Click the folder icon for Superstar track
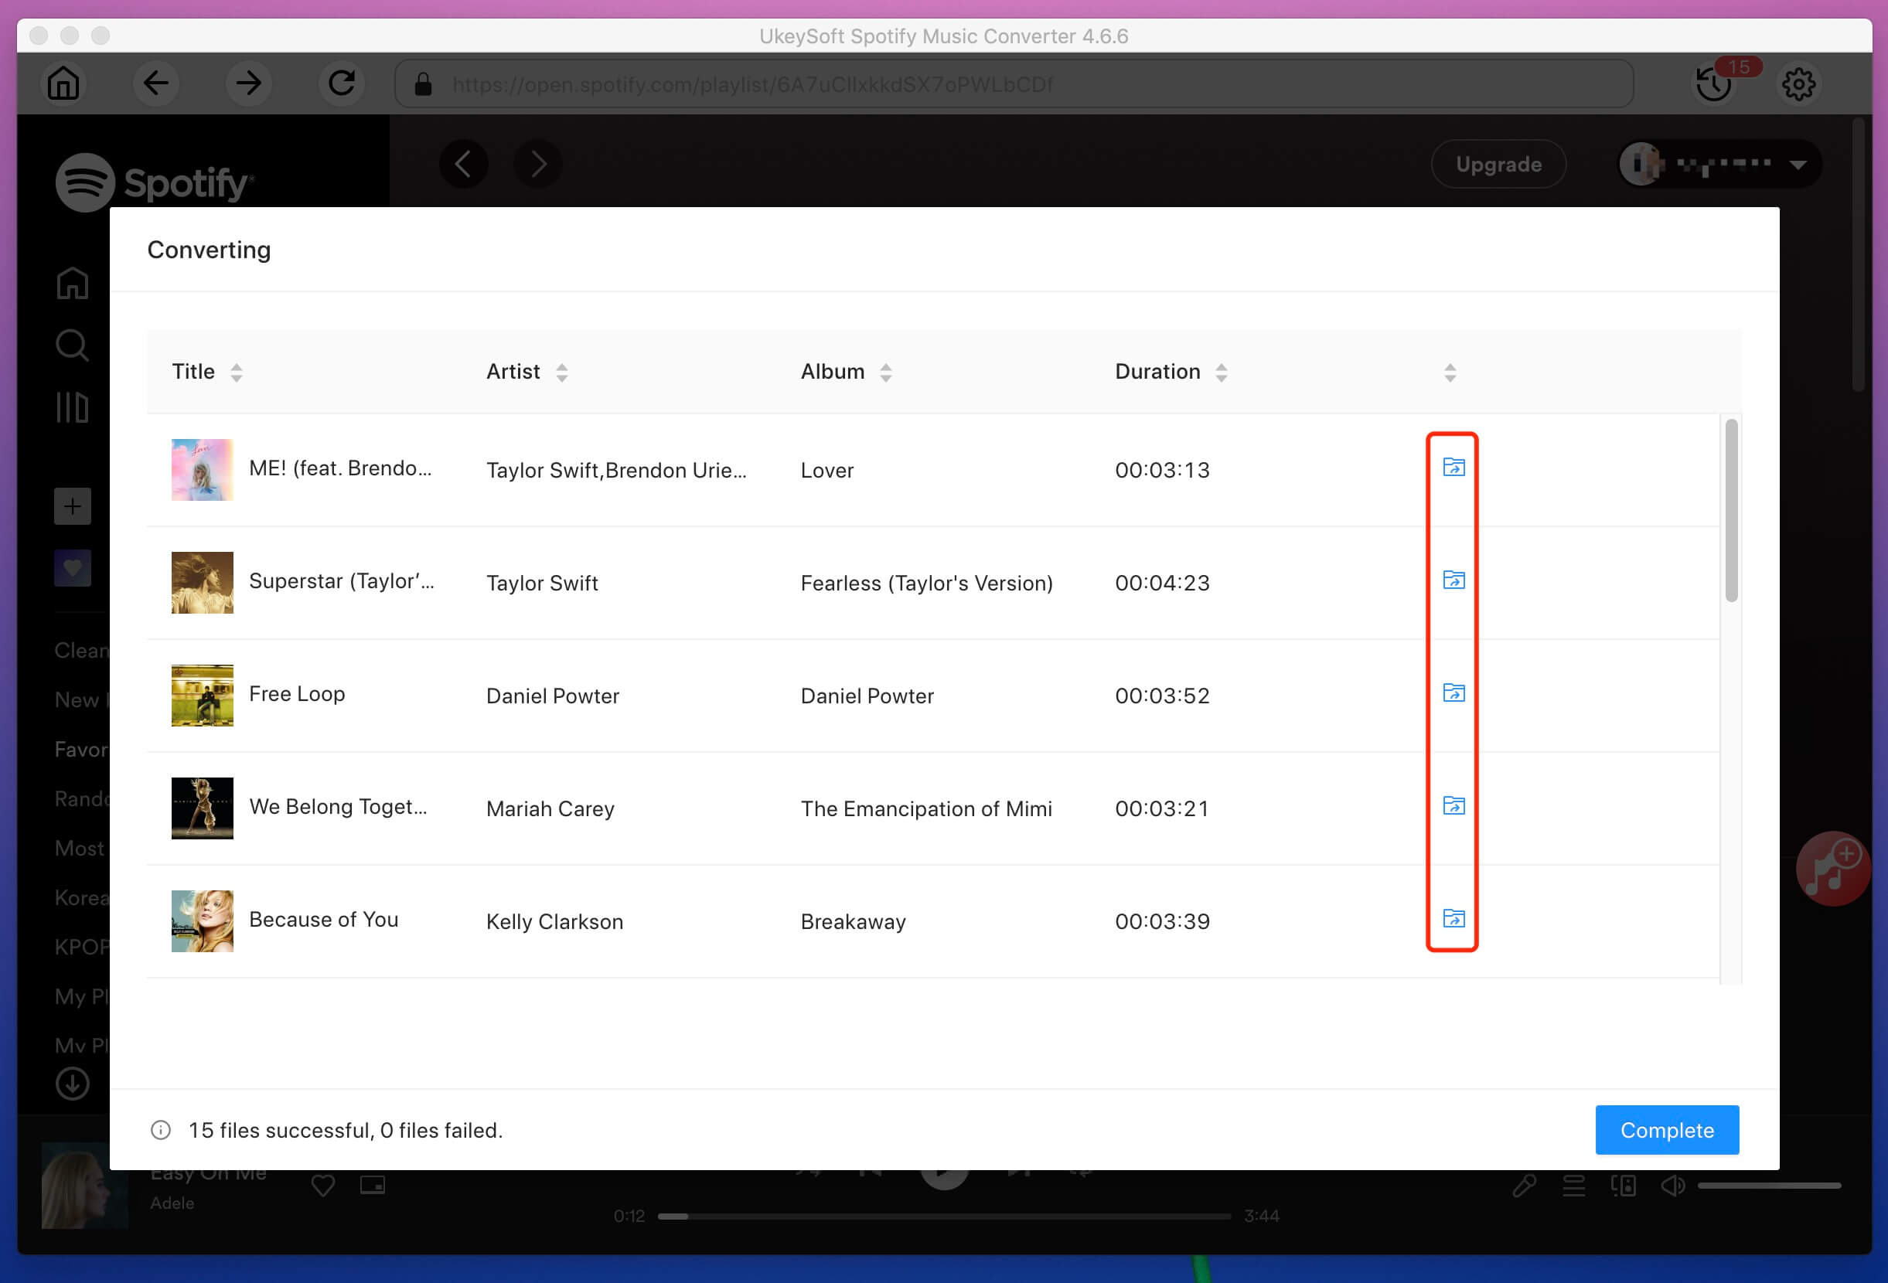The height and width of the screenshot is (1283, 1888). tap(1453, 580)
